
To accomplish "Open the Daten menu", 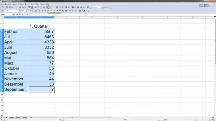I will point(37,4).
